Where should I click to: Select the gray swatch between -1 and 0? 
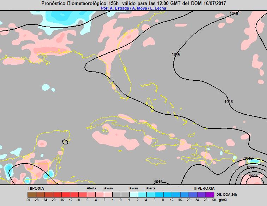tap(117, 195)
